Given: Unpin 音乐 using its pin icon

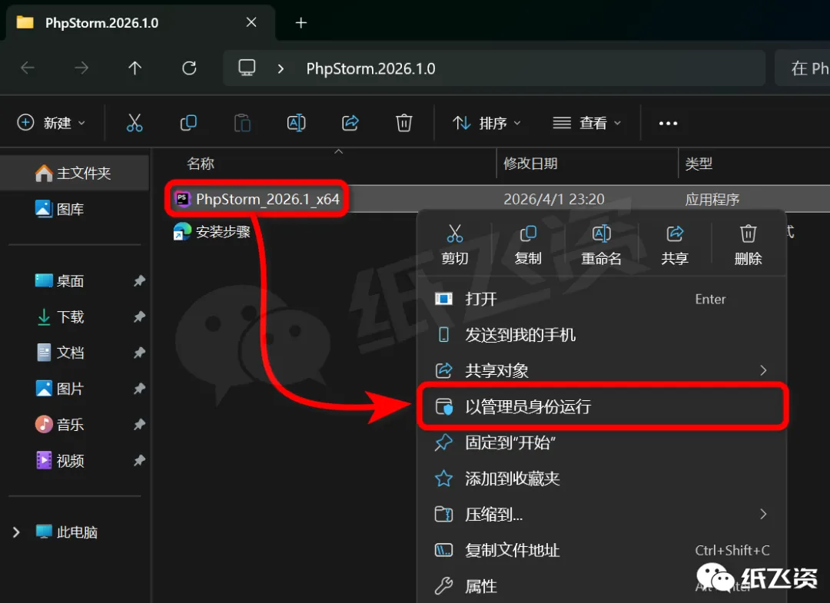Looking at the screenshot, I should point(139,425).
